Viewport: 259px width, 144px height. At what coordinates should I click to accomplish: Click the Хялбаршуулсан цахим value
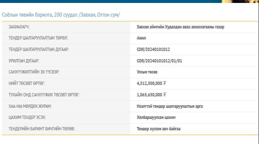click(156, 117)
